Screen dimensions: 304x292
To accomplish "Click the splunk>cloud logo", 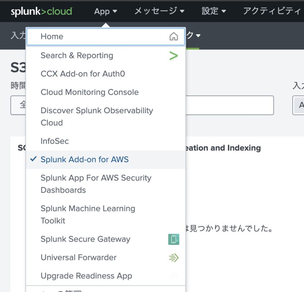I will pyautogui.click(x=41, y=11).
